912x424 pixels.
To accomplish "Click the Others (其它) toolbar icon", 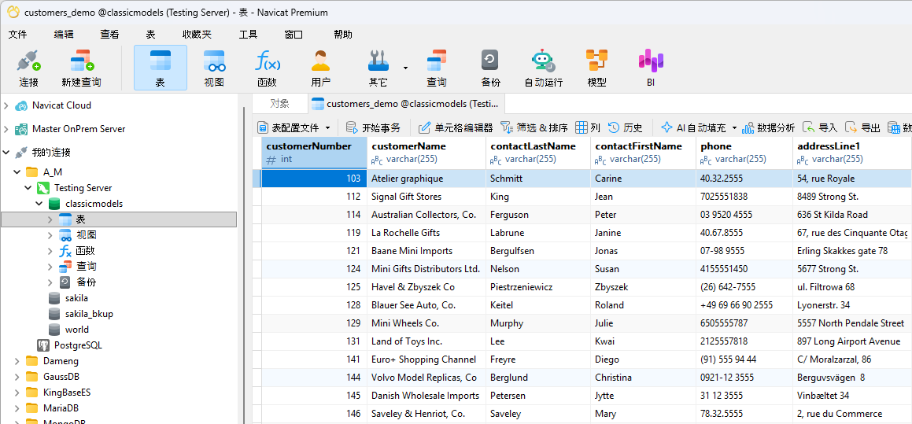I will 378,61.
